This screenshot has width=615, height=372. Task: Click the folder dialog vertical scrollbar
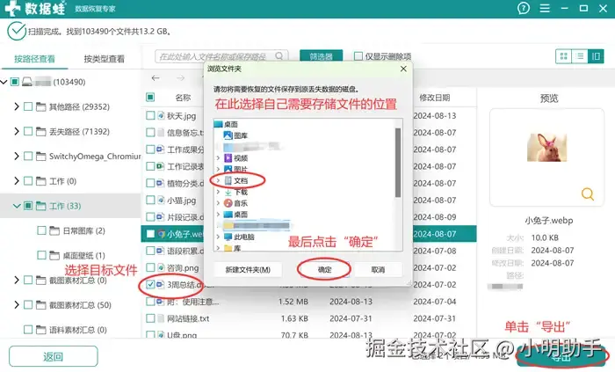pos(398,163)
